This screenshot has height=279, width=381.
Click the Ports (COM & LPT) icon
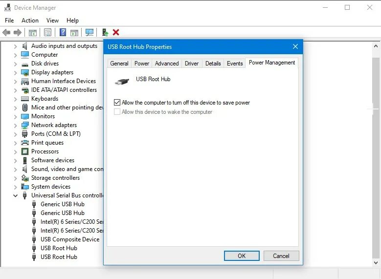click(25, 134)
